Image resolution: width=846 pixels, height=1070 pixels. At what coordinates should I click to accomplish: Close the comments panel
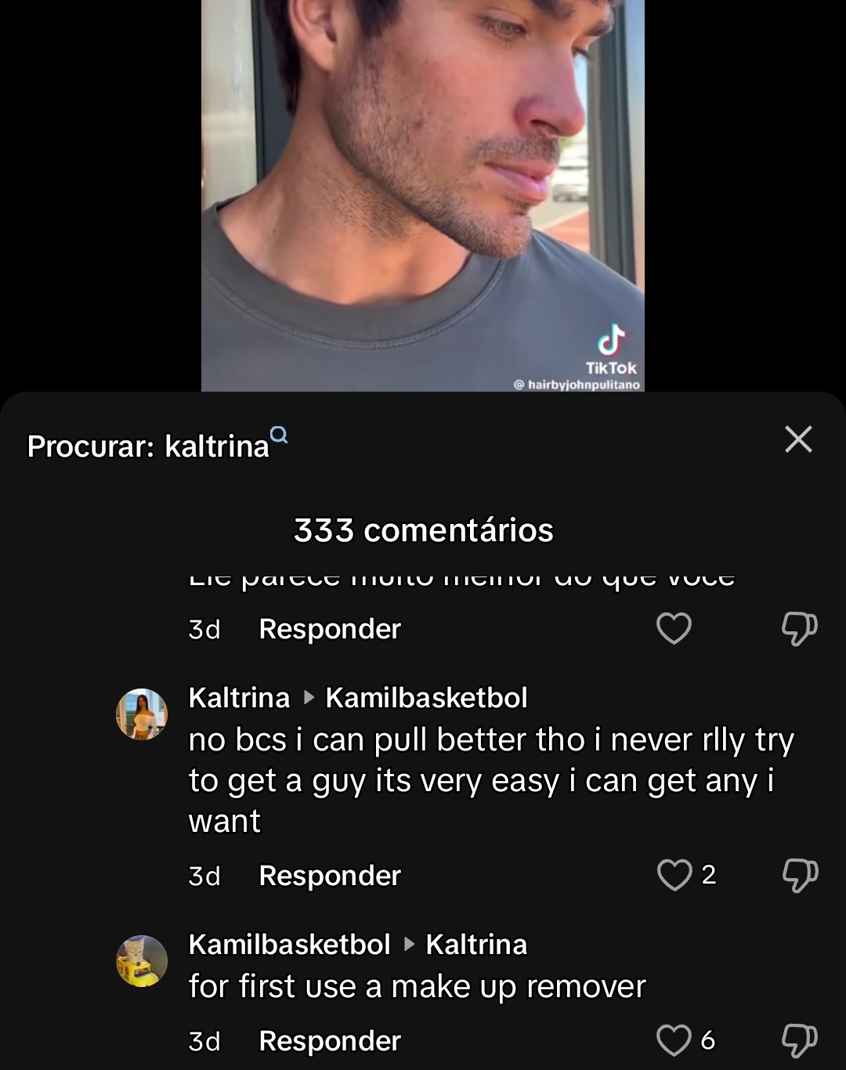click(798, 439)
